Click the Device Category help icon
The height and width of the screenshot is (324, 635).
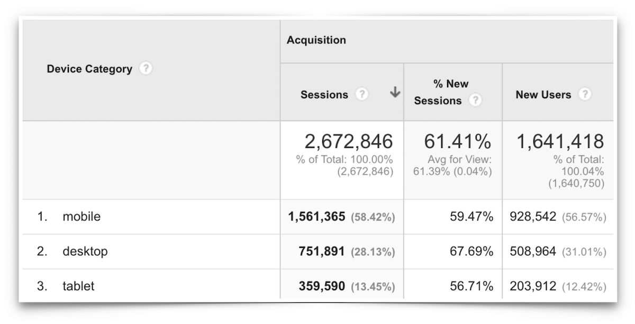[146, 69]
